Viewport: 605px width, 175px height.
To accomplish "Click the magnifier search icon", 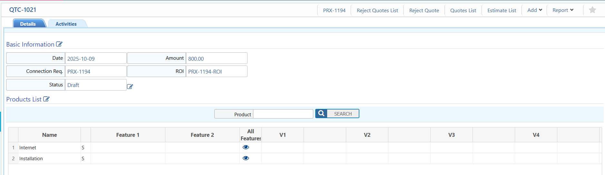I will [x=321, y=114].
